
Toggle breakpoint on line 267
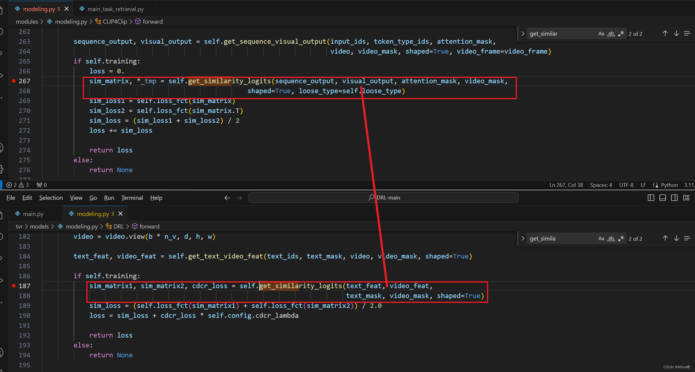[13, 81]
